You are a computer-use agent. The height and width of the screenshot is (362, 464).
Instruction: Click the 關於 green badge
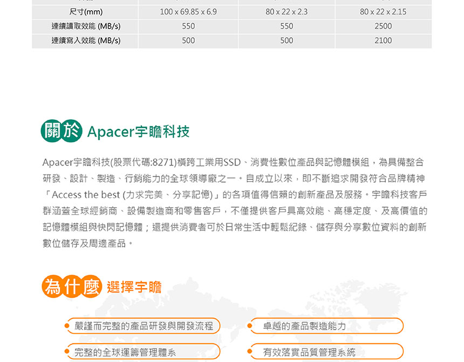(x=62, y=131)
